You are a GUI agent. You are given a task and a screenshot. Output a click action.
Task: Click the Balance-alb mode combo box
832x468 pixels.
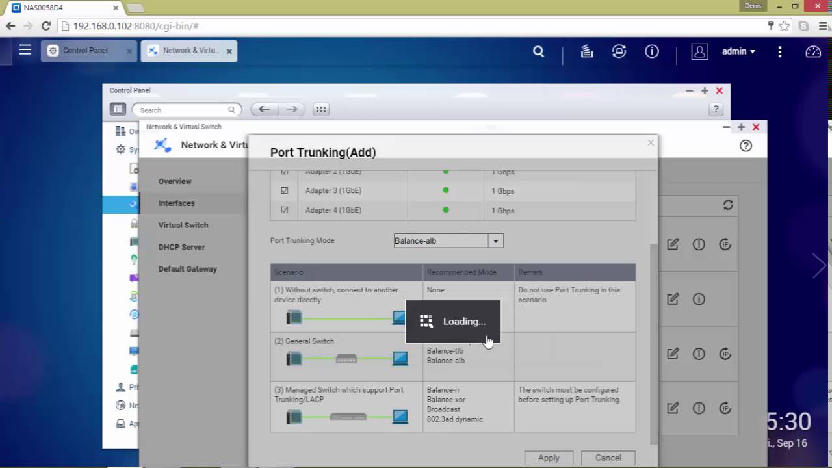click(x=448, y=240)
